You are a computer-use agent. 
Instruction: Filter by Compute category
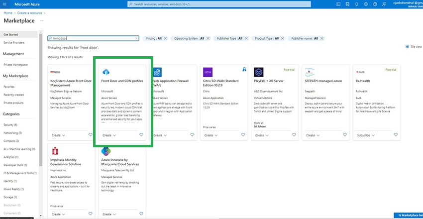point(11,141)
